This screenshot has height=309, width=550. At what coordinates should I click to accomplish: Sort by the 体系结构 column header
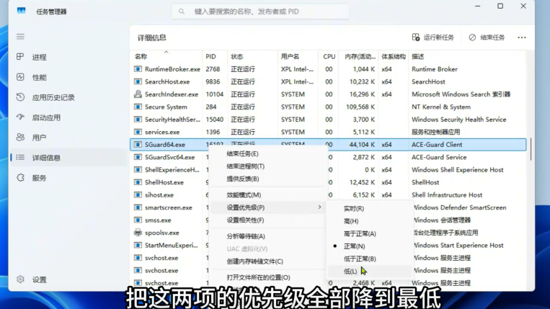(394, 56)
